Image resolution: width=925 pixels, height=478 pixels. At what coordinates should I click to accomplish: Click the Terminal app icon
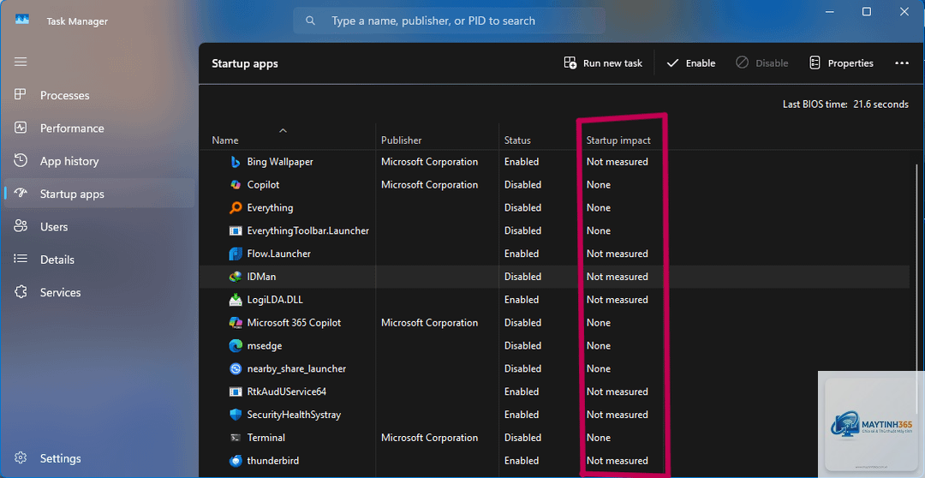tap(236, 438)
